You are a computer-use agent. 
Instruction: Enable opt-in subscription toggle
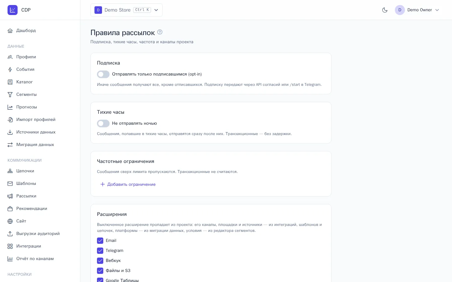[x=103, y=74]
